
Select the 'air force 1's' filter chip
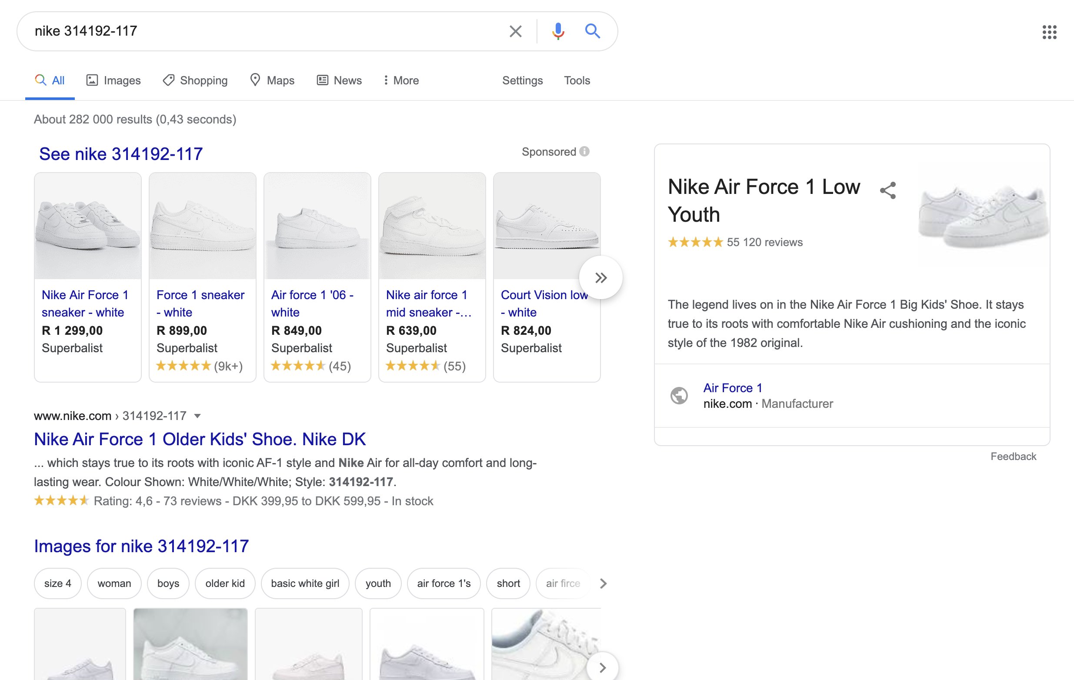[444, 583]
